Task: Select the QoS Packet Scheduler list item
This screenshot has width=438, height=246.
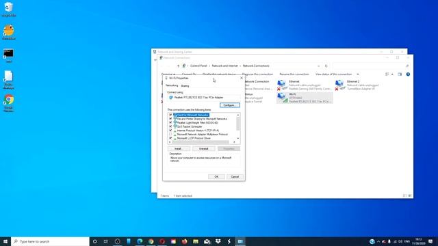Action: pyautogui.click(x=190, y=126)
